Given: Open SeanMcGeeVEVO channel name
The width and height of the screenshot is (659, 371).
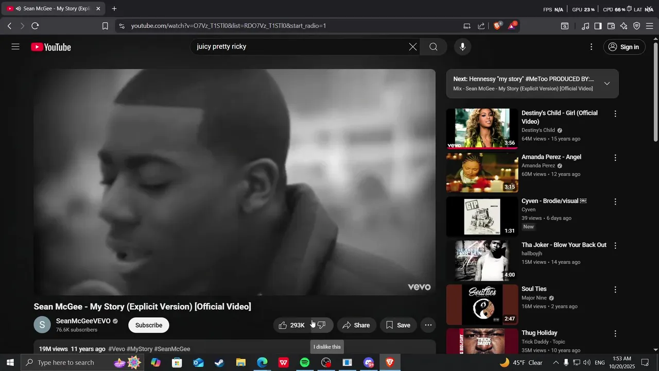Looking at the screenshot, I should point(83,321).
